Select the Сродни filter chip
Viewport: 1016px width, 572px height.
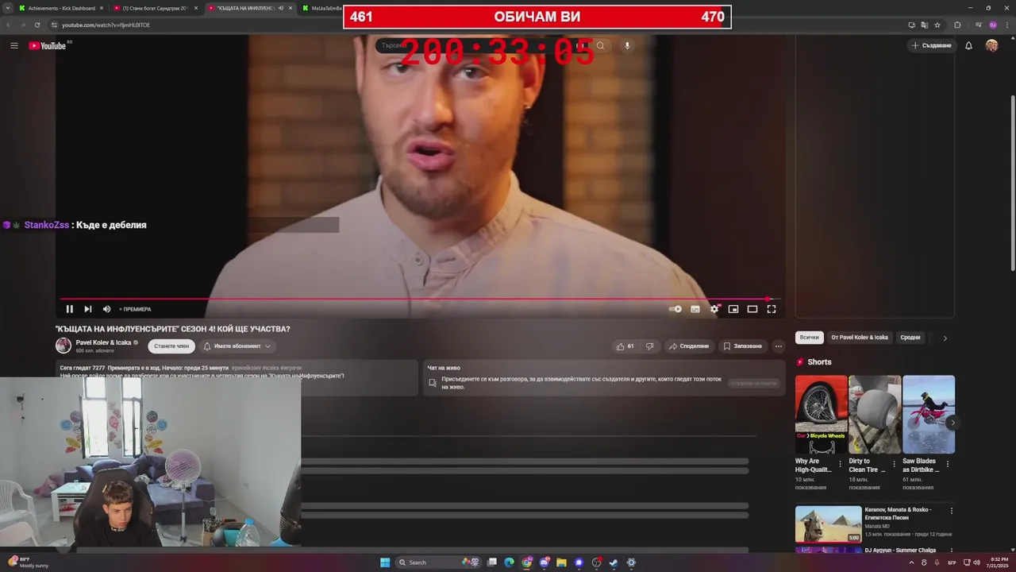tap(910, 338)
